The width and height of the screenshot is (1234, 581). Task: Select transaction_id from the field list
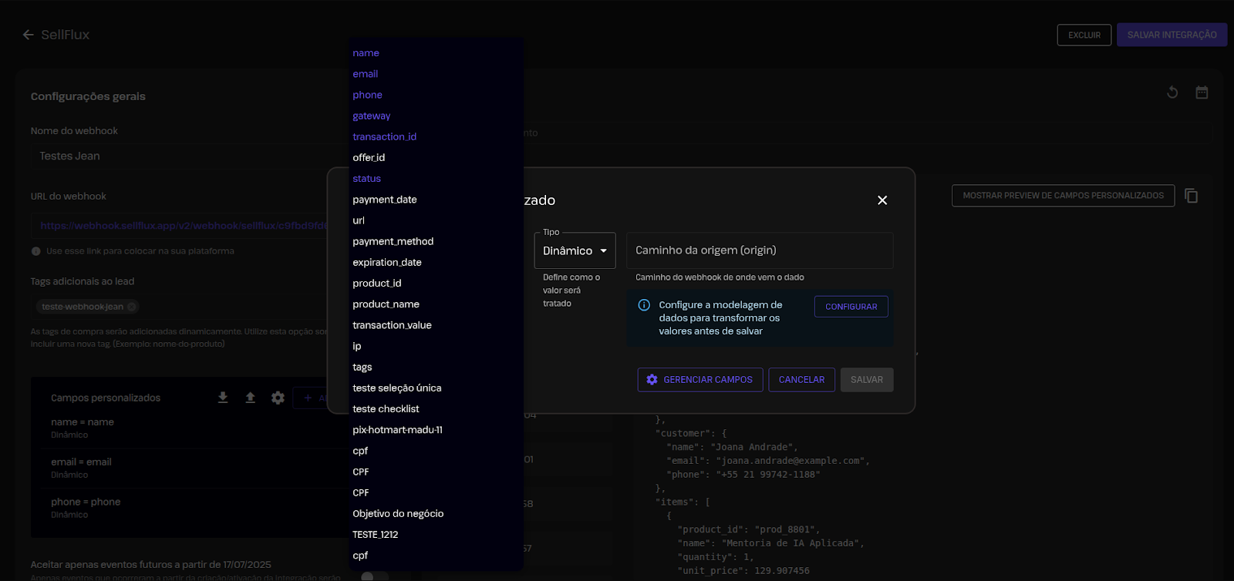tap(384, 137)
